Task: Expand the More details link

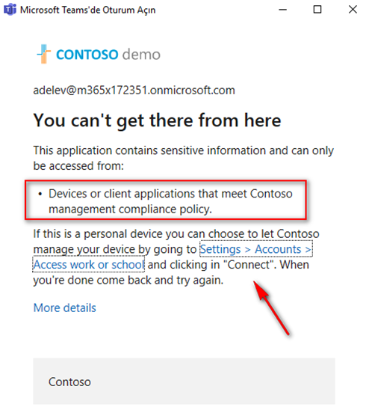Action: (x=65, y=308)
